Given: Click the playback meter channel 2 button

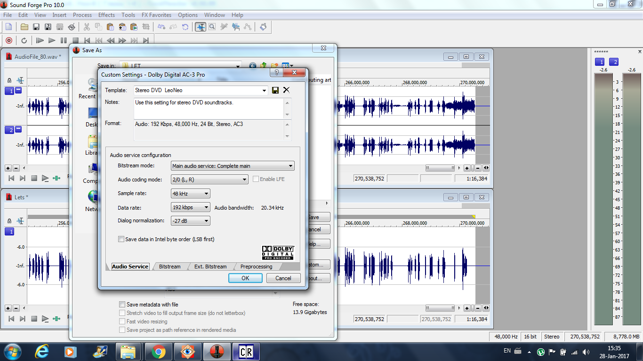Looking at the screenshot, I should [614, 62].
